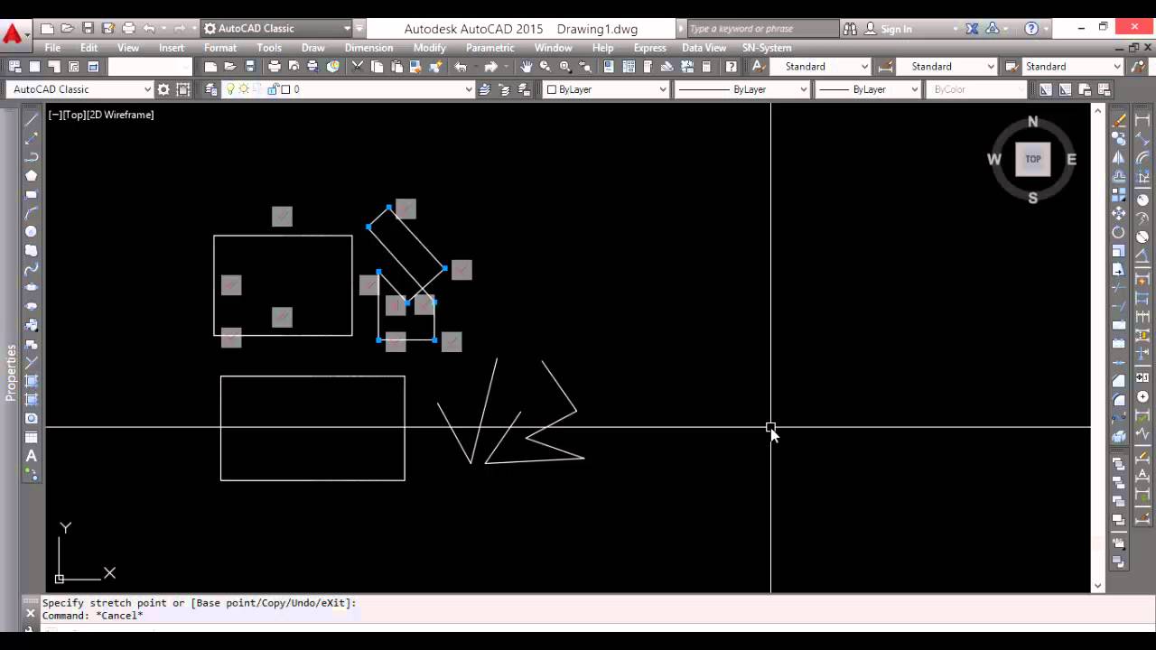Click Make Object's Layer Current icon
The image size is (1156, 650).
(x=485, y=89)
